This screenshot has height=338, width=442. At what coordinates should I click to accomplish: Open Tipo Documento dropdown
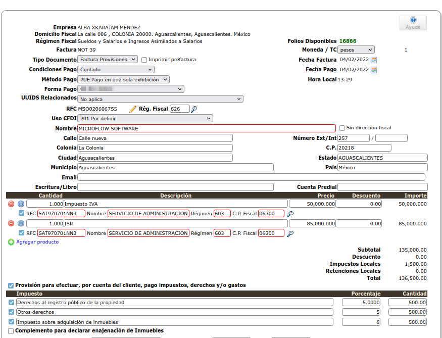pyautogui.click(x=108, y=60)
